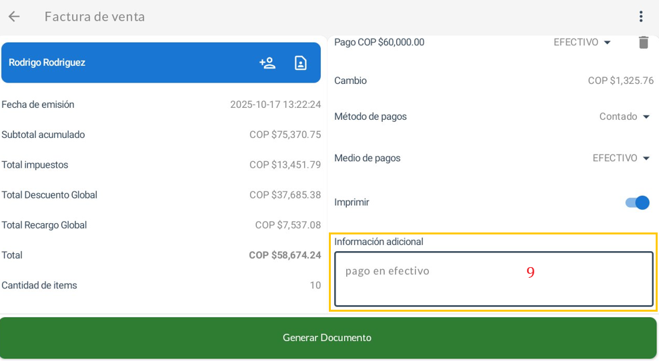Expand the Medio de pagos dropdown
Screen dimensions: 659x361
click(621, 159)
